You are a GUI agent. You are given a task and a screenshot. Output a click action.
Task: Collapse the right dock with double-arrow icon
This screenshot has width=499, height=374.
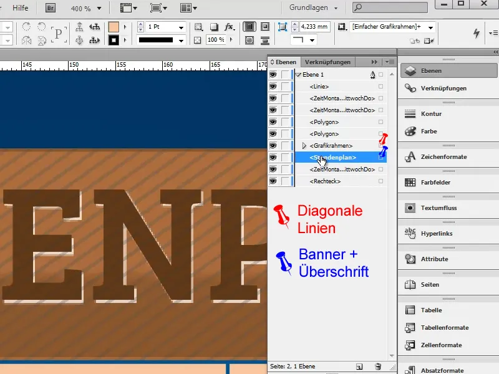click(x=495, y=52)
